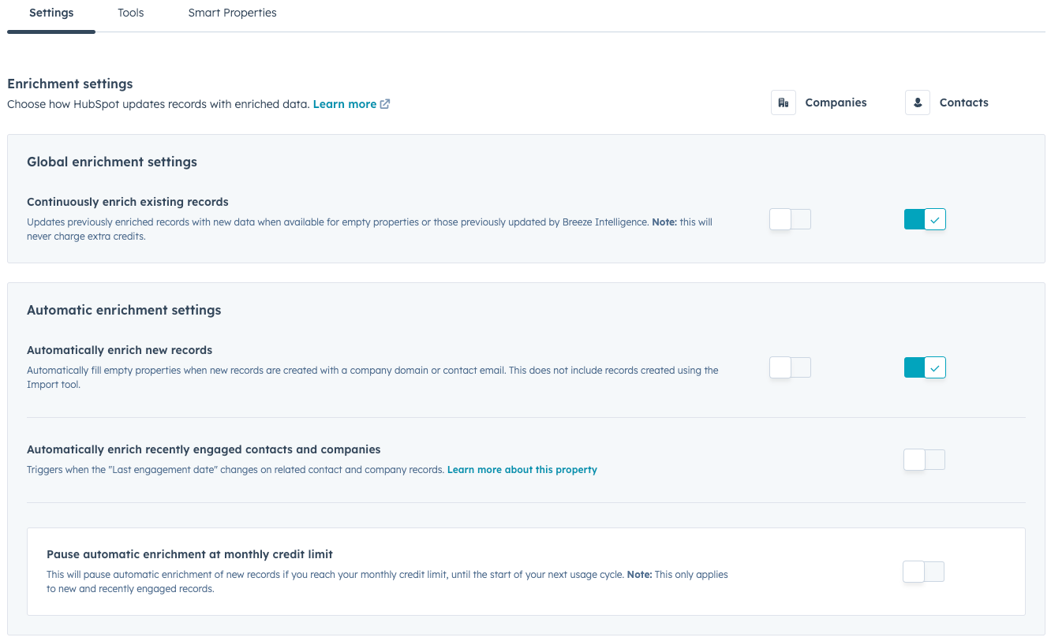The width and height of the screenshot is (1051, 641).
Task: Open the "Learn more" link
Action: point(345,103)
